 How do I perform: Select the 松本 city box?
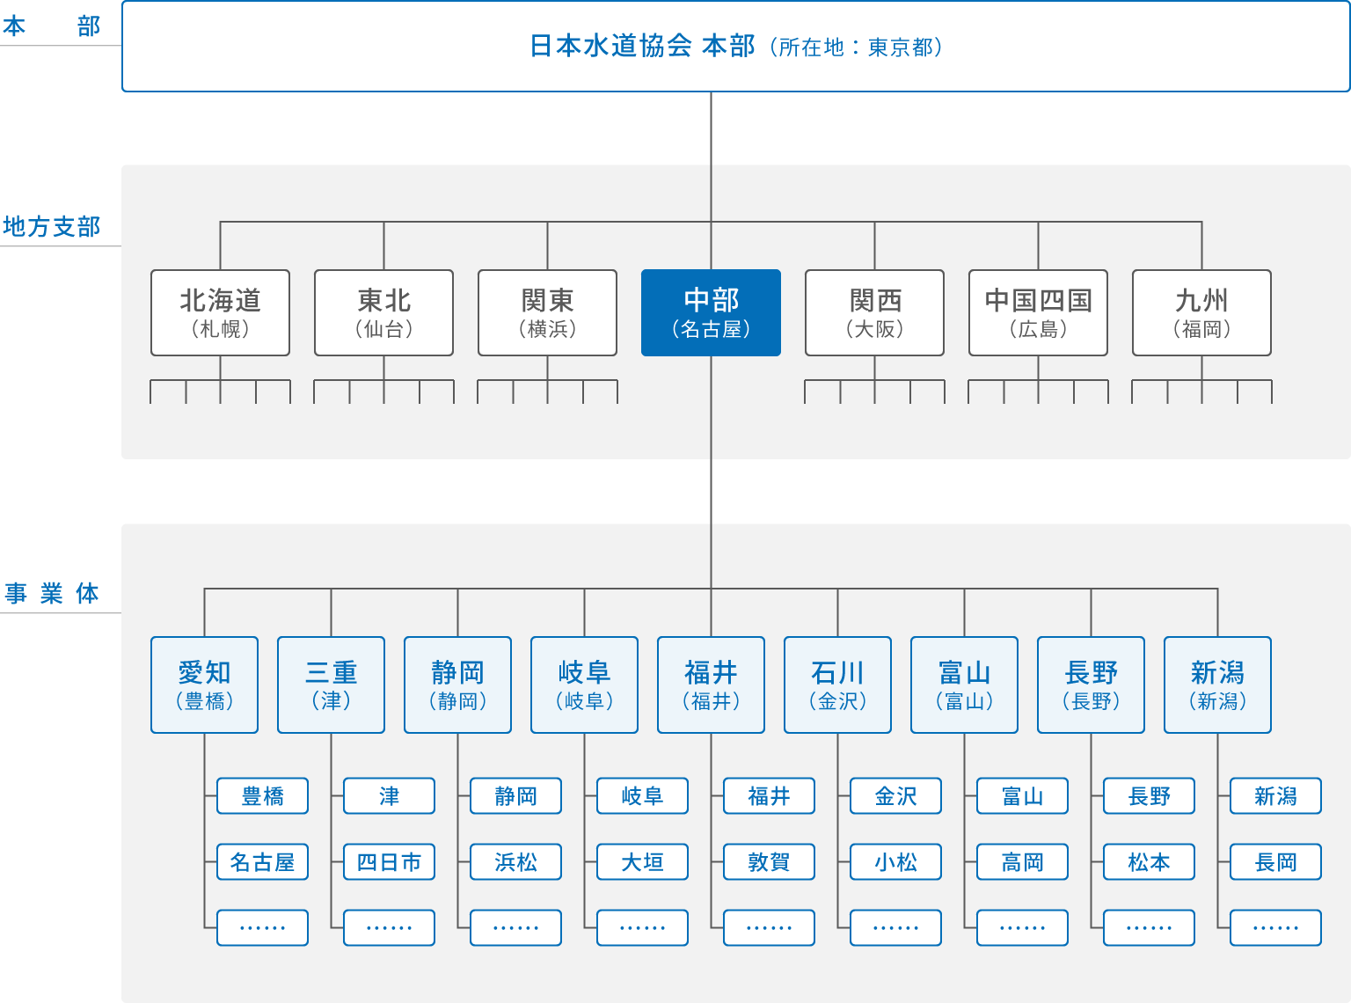[1149, 862]
